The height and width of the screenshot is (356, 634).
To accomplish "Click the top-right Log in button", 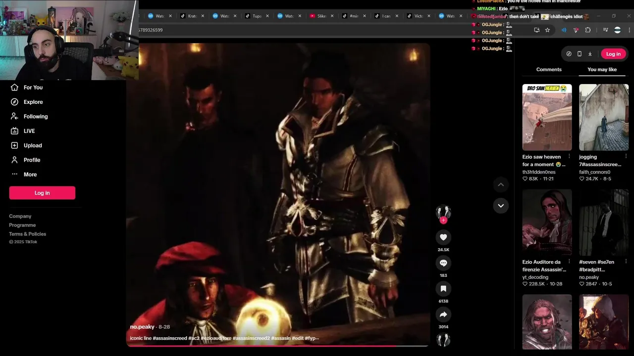I will 613,54.
